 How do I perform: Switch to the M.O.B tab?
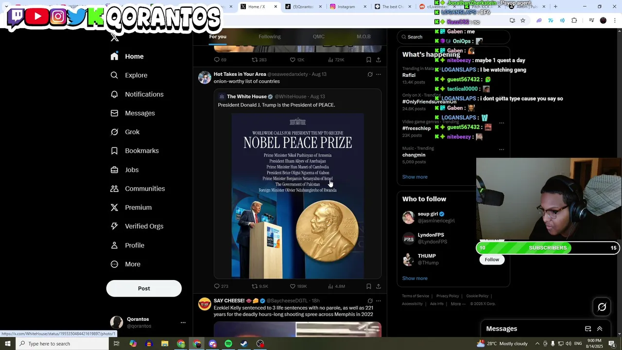[363, 36]
